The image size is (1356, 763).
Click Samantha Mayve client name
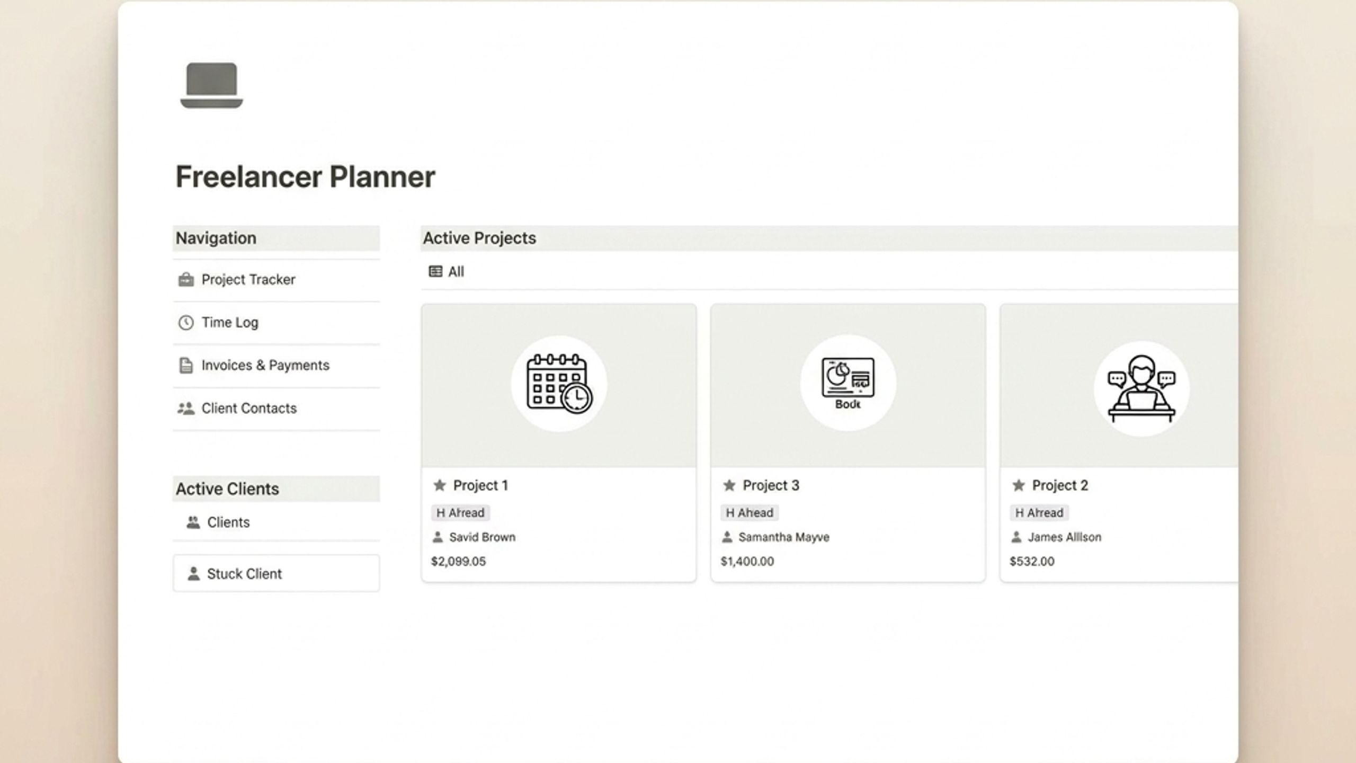pyautogui.click(x=784, y=537)
